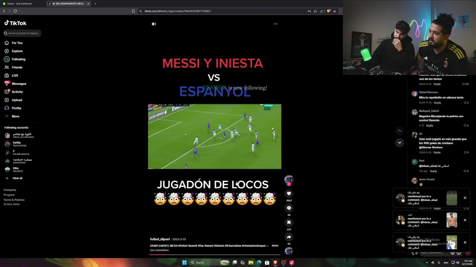Open futbol_clipss1 avatar beside the video
This screenshot has height=267, width=476.
[289, 179]
